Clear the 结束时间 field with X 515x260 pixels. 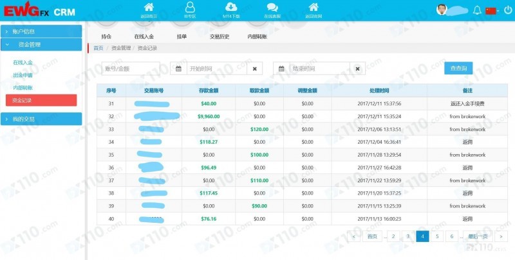coord(358,69)
